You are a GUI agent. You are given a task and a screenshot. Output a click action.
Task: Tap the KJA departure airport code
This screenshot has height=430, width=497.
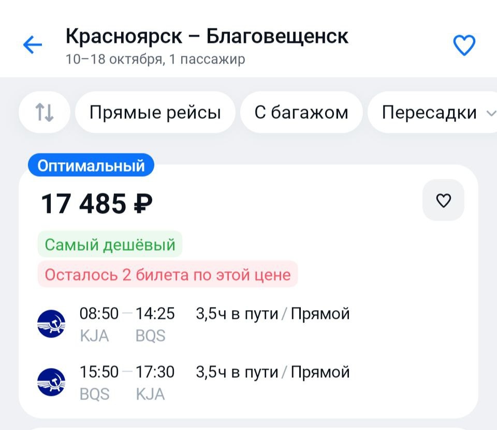pos(94,336)
